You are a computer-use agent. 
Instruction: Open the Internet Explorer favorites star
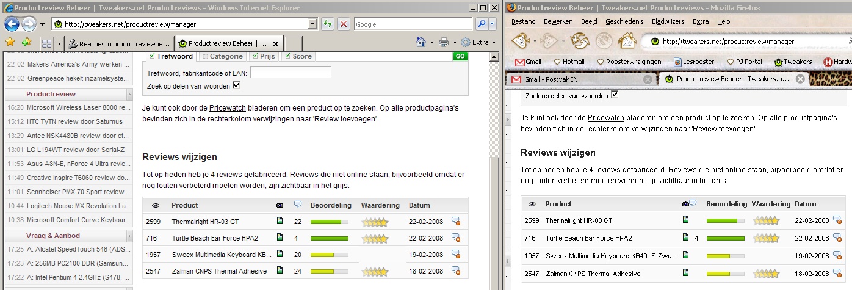[10, 43]
